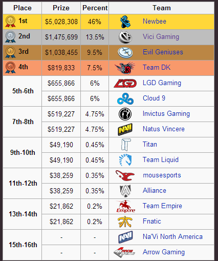The image size is (218, 261).
Task: Click the Prize column header
Action: point(61,8)
